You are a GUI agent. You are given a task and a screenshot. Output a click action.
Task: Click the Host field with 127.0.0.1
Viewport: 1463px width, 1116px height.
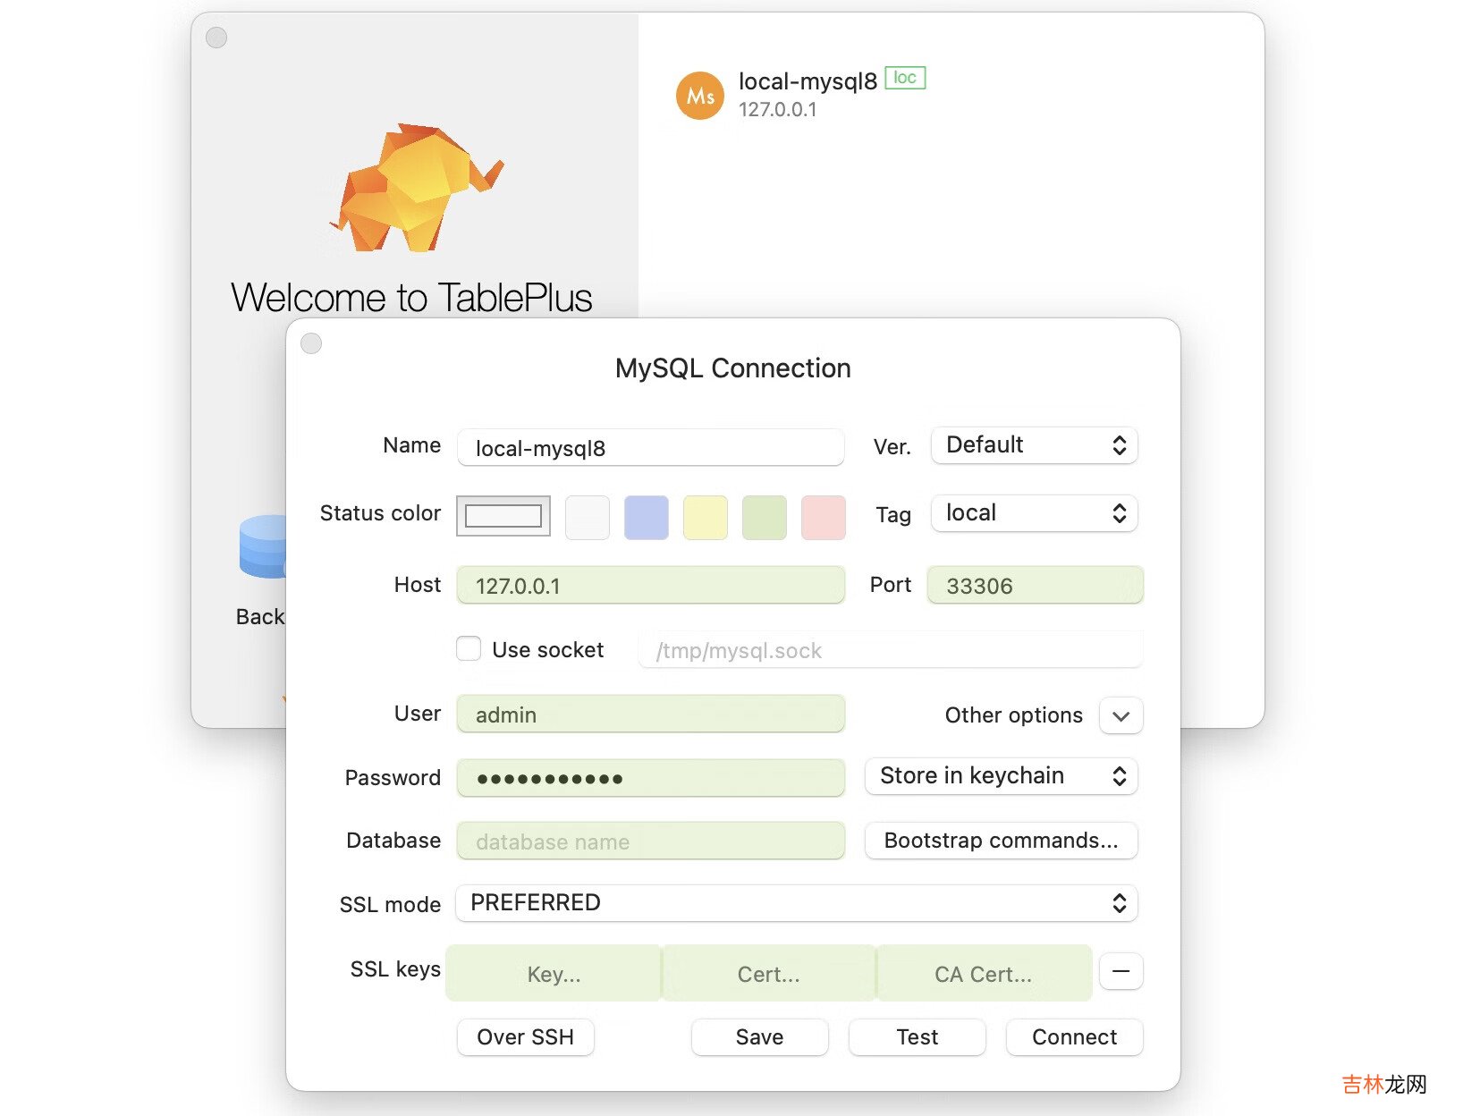tap(650, 585)
